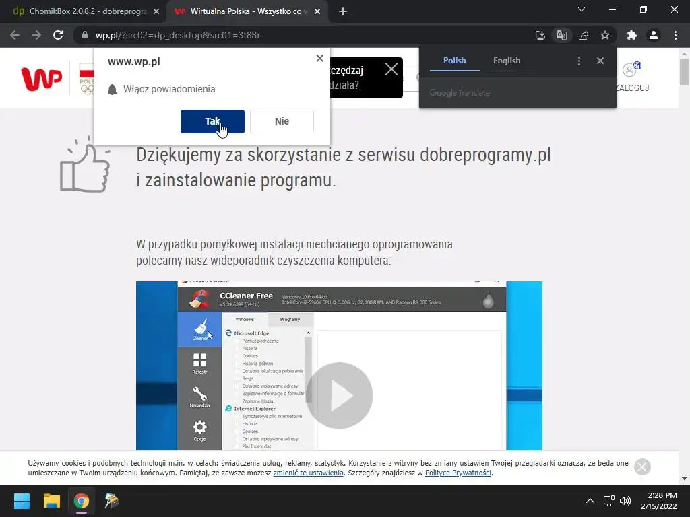Click the CCleaner video thumbnail
Viewport: 690px width, 517px height.
point(340,366)
